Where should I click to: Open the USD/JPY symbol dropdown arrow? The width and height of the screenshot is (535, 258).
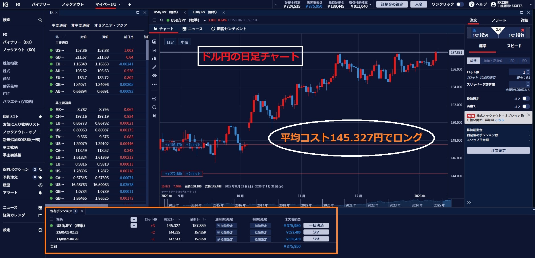(204, 20)
